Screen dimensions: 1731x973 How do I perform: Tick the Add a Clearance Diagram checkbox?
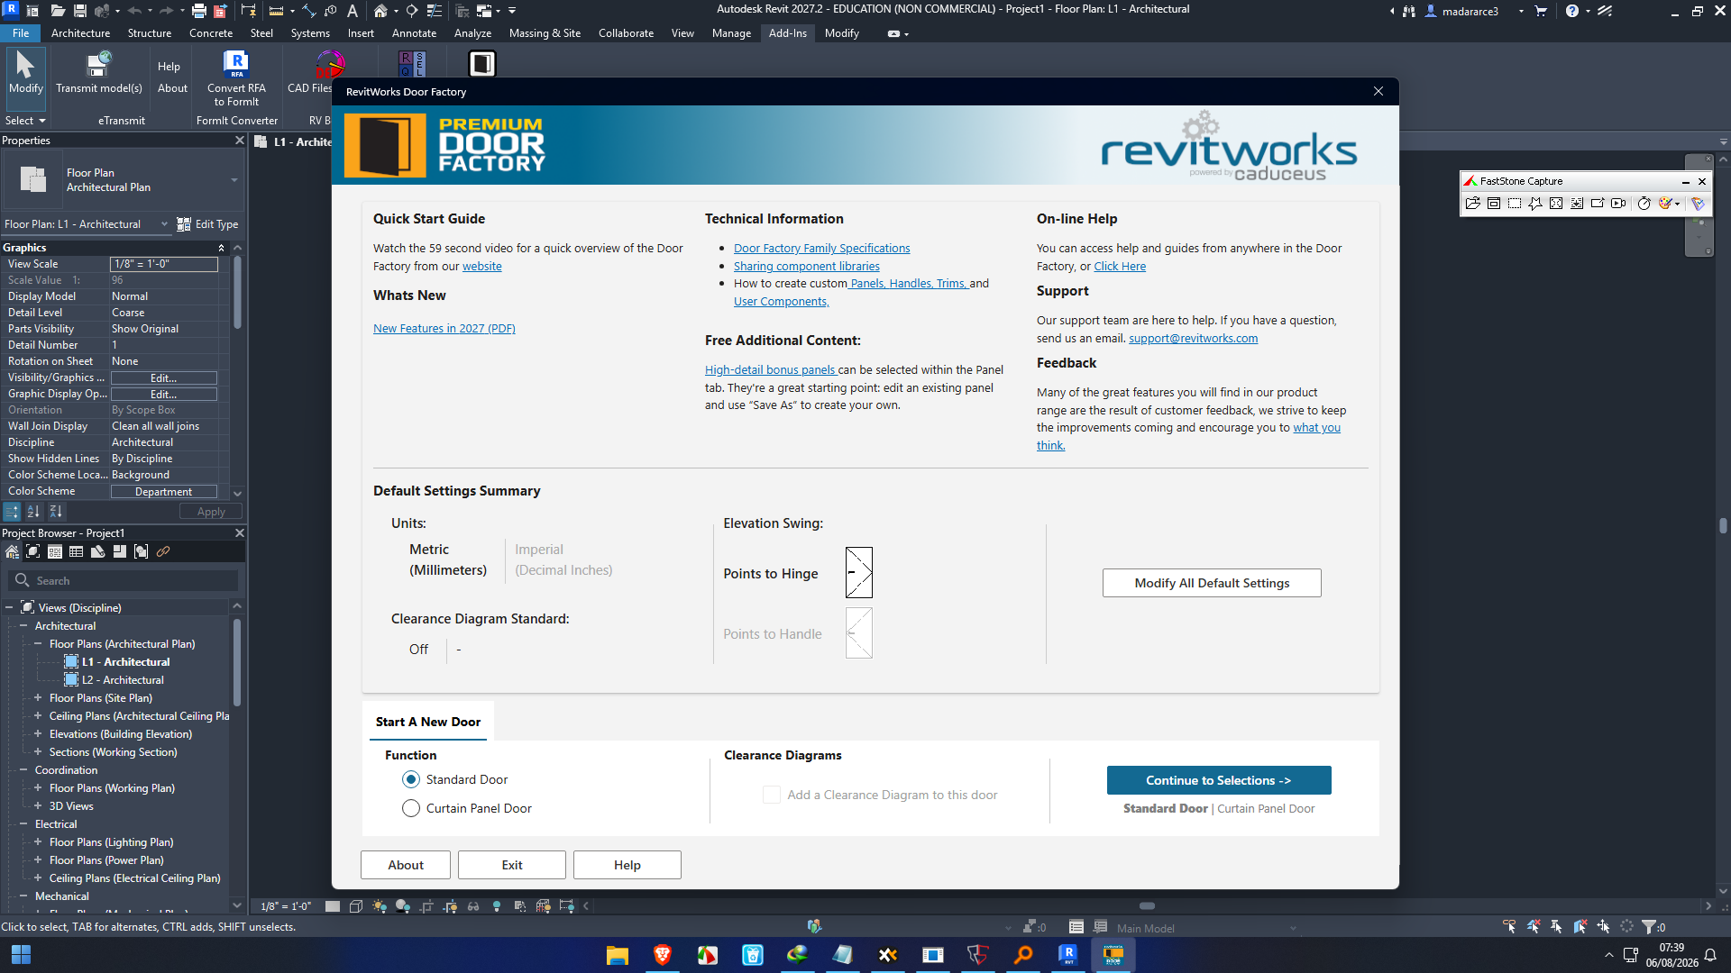772,795
